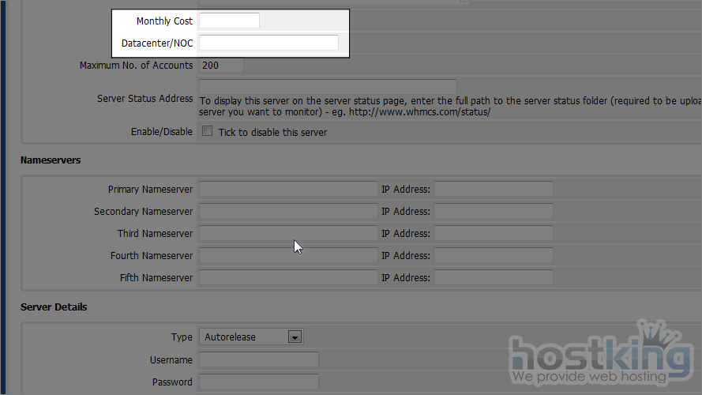
Task: Select the Third Nameserver input
Action: (x=288, y=234)
